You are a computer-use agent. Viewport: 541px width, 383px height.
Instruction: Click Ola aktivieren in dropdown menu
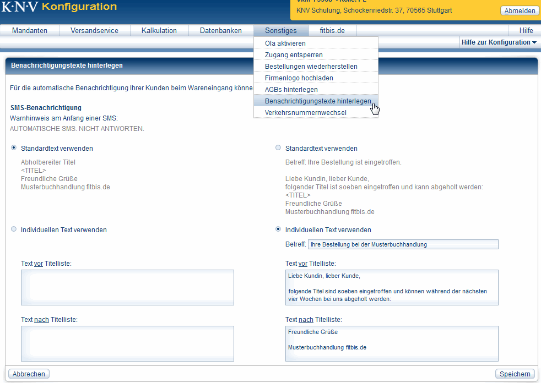point(285,43)
